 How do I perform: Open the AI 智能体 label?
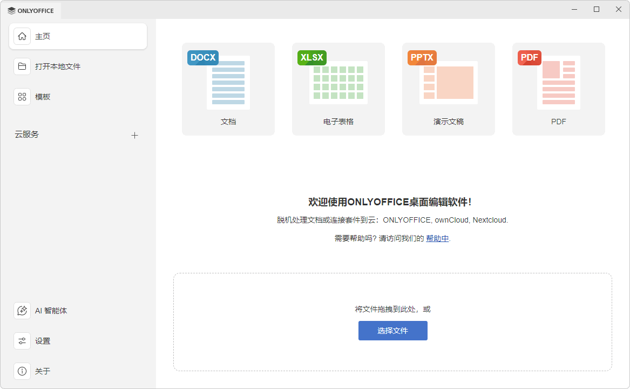tap(51, 311)
